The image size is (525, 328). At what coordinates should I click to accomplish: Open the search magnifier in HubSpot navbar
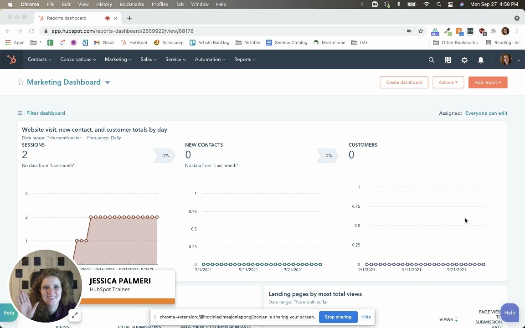431,60
